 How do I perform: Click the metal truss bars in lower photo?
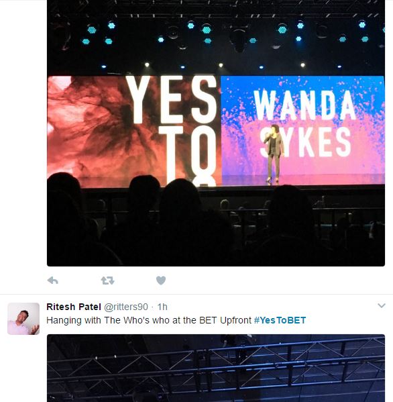pyautogui.click(x=216, y=364)
